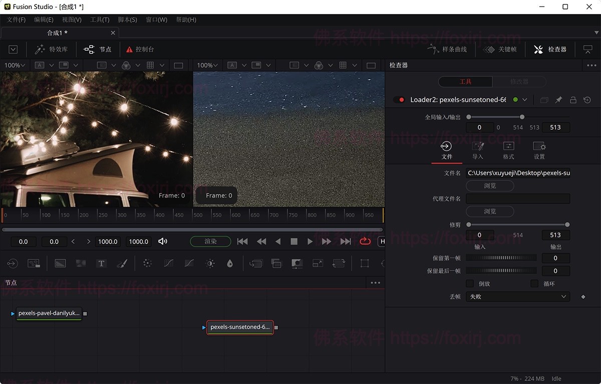The image size is (601, 384).
Task: Enable the 倒放 (reverse) checkbox
Action: click(470, 283)
